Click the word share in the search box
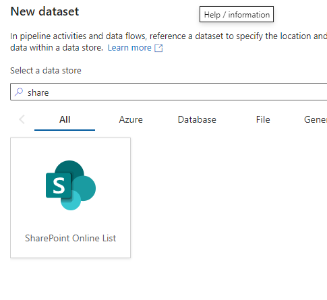This screenshot has height=300, width=327. click(x=38, y=92)
